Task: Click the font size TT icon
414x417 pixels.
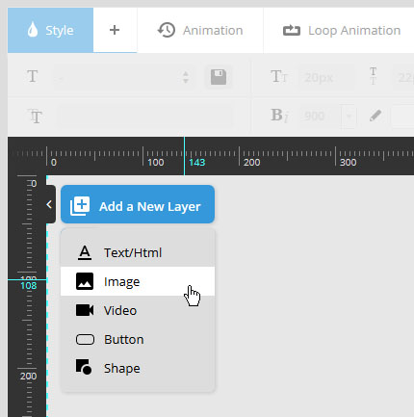Action: [279, 77]
